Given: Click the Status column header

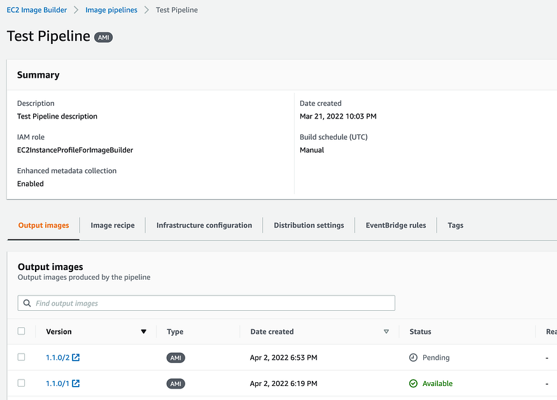Looking at the screenshot, I should click(420, 331).
